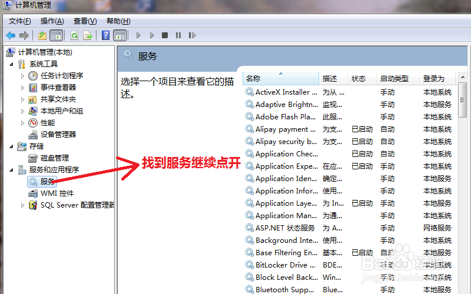The width and height of the screenshot is (471, 294).
Task: Sort by the 名称 column header
Action: (x=281, y=79)
